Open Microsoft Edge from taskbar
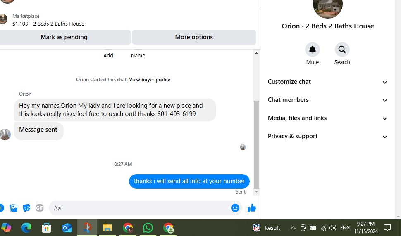This screenshot has height=236, width=401. pos(26,228)
